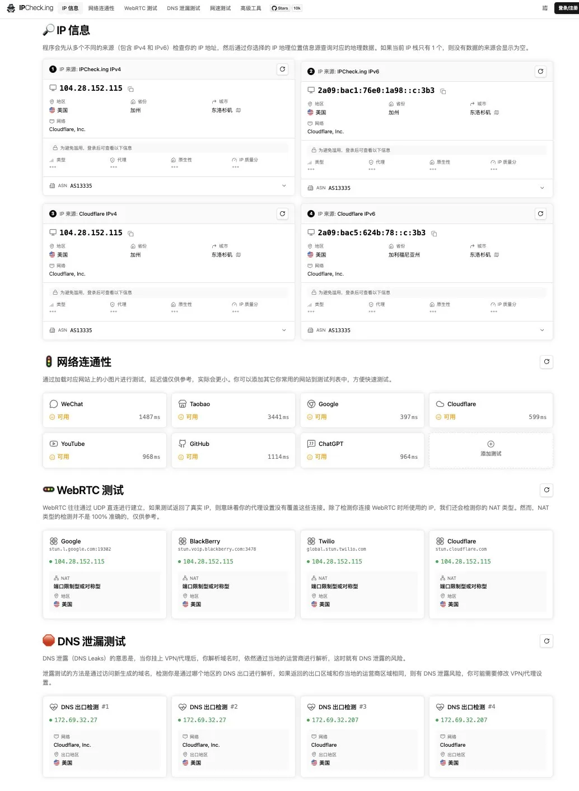Click the DNS 泄漏测试 section heading
This screenshot has width=579, height=791.
pos(85,641)
